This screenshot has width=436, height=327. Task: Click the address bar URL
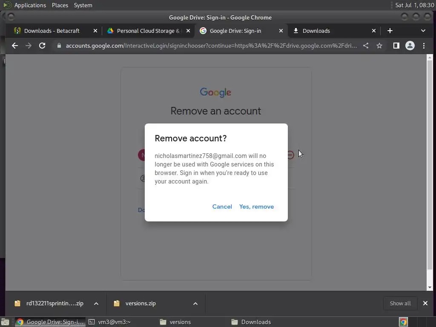coord(211,46)
